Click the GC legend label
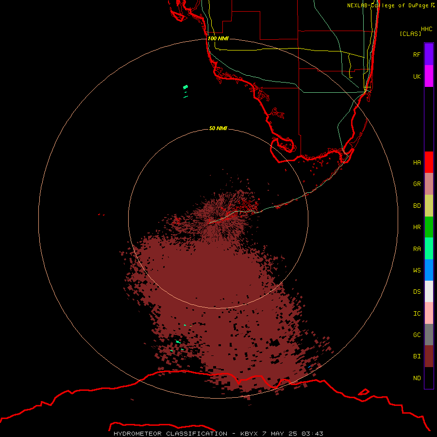This screenshot has width=437, height=437. (417, 335)
